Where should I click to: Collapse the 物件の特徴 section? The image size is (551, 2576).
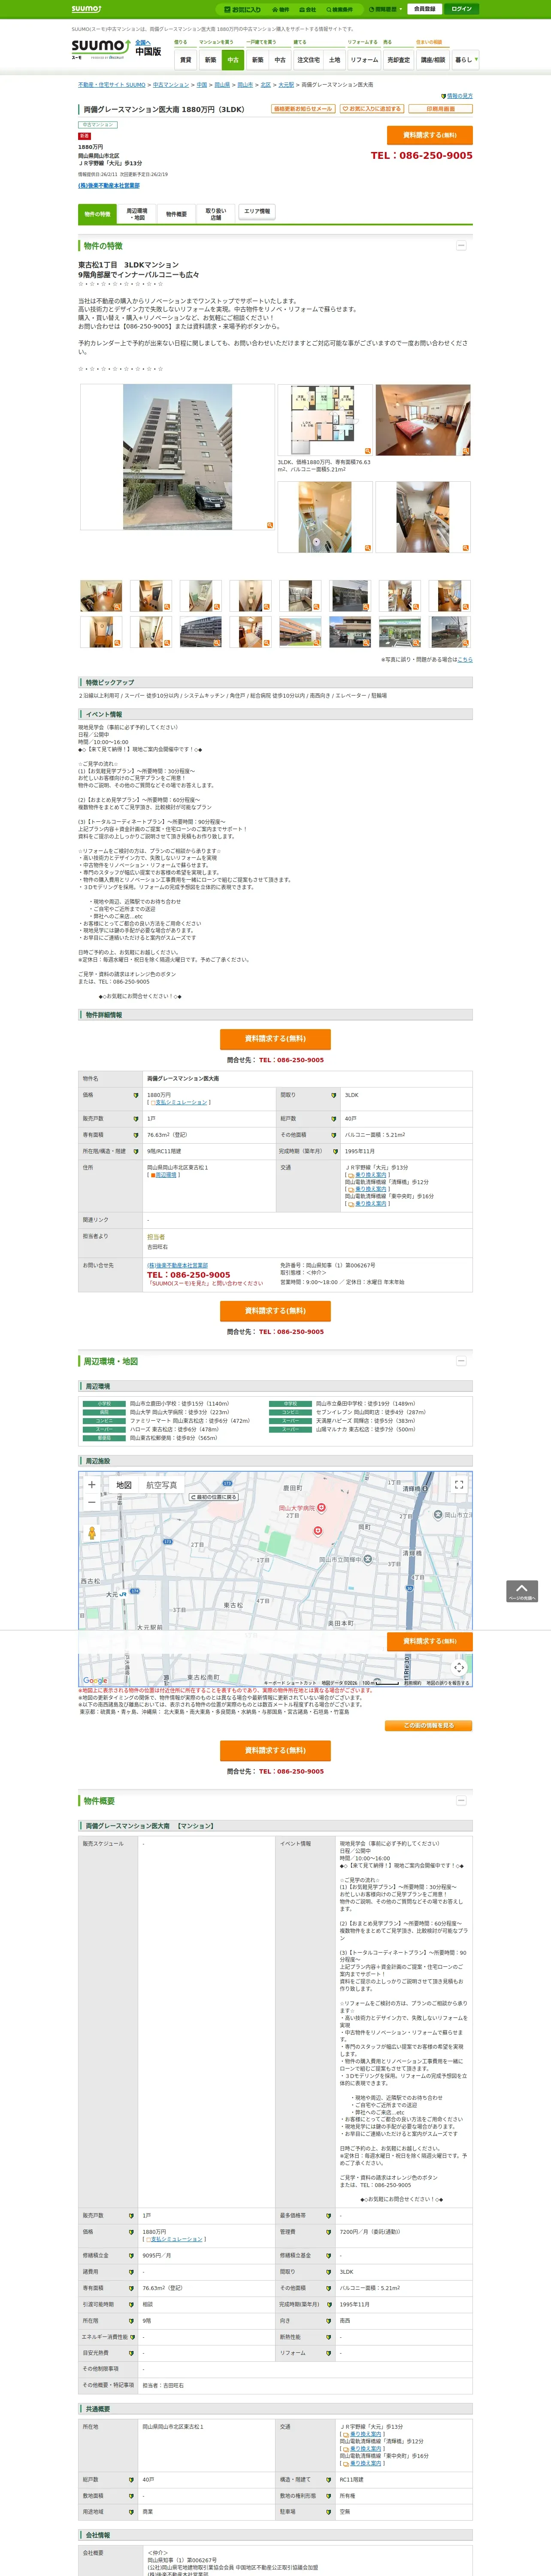point(461,245)
